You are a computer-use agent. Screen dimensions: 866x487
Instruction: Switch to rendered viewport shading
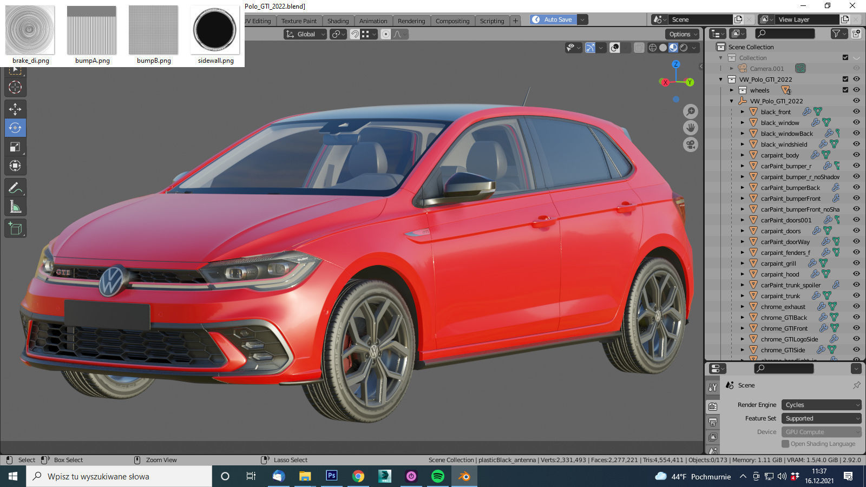coord(684,48)
